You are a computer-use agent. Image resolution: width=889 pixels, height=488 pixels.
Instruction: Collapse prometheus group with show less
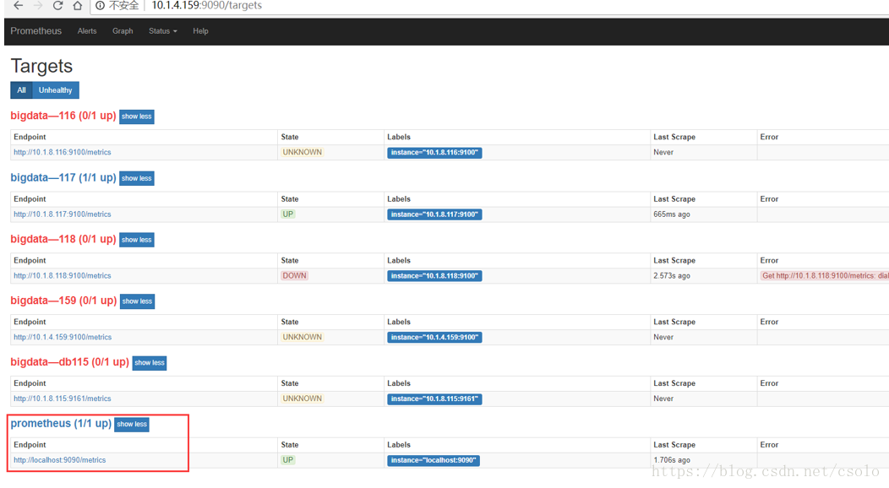coord(132,424)
